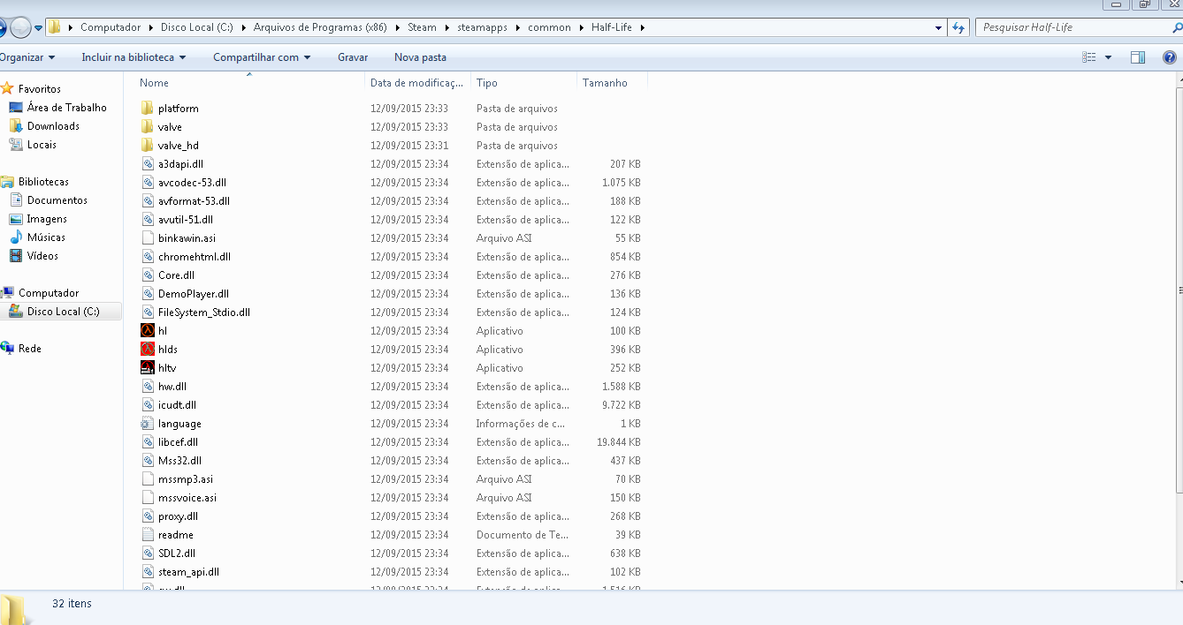Select the libcef.dll file name
Screen dimensions: 1183x625
click(178, 441)
